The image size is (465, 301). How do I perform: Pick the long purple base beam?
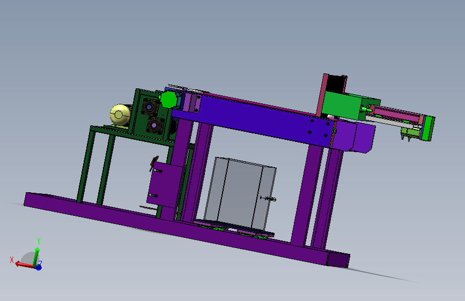pyautogui.click(x=186, y=230)
